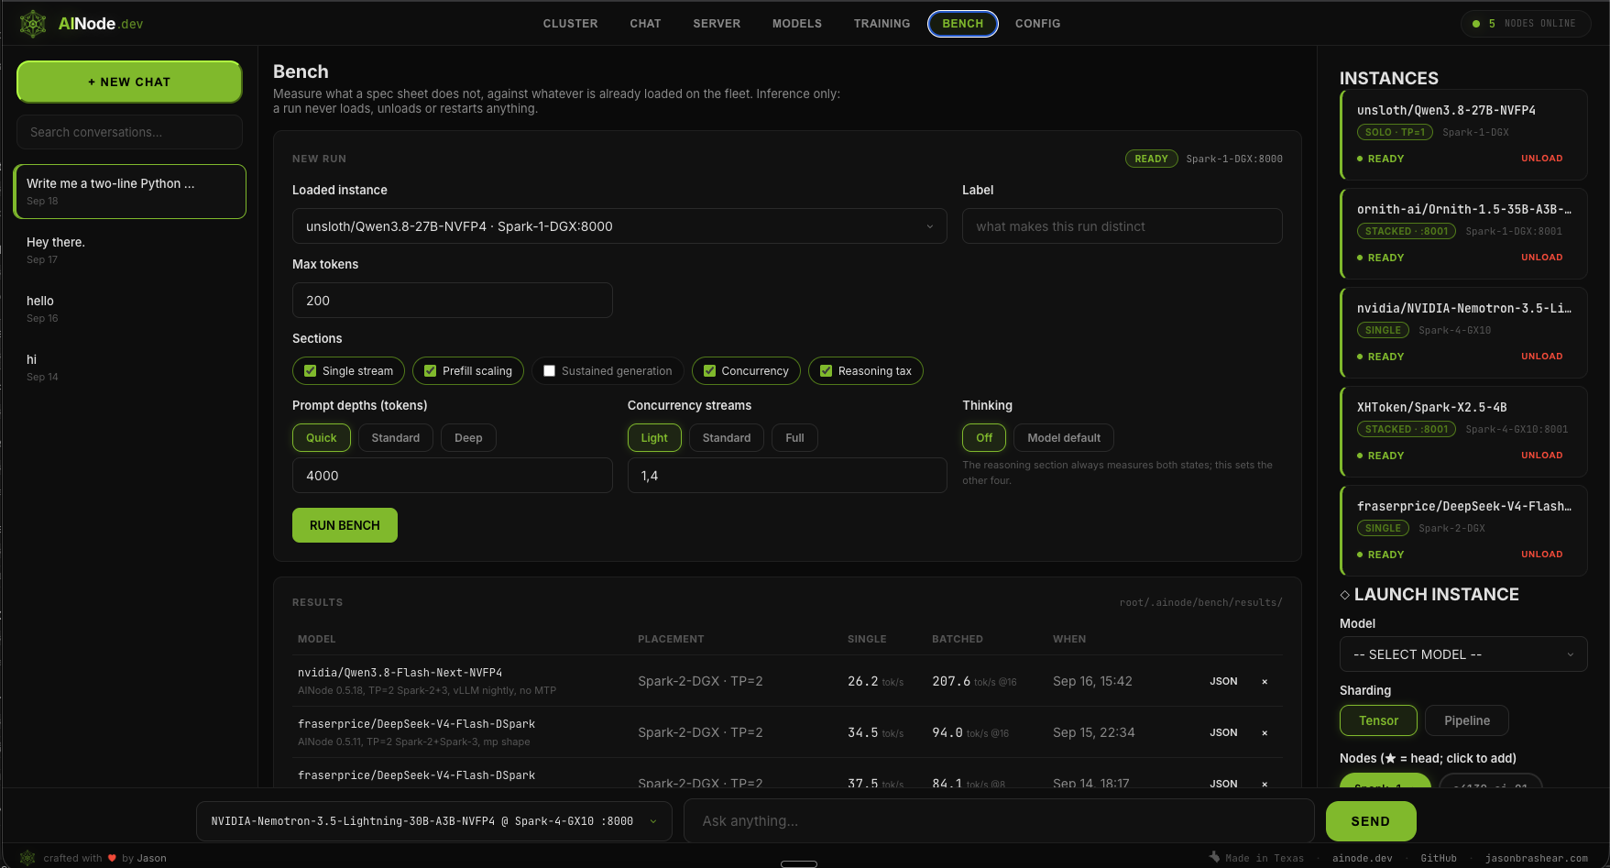This screenshot has height=868, width=1610.
Task: Focus the Ask anything message box
Action: click(x=999, y=821)
